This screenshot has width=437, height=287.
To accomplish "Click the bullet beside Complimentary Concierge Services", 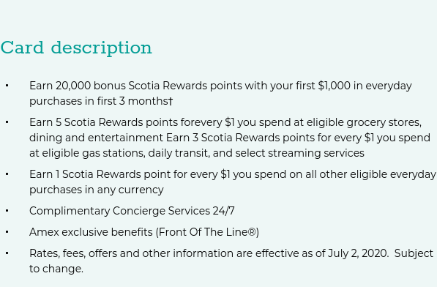I will click(x=7, y=211).
